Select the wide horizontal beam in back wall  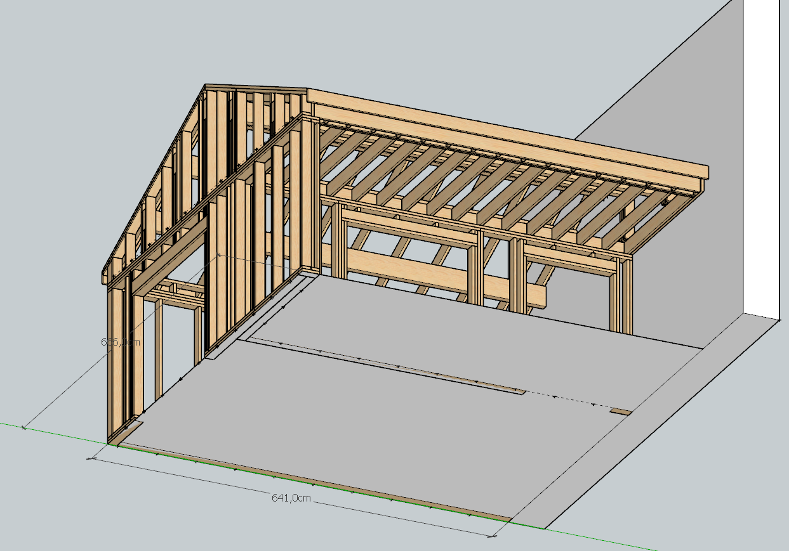point(444,274)
